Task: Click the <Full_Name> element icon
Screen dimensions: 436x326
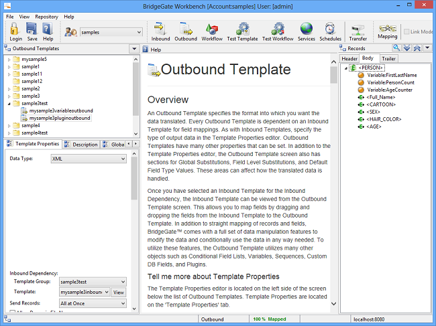Action: [361, 97]
